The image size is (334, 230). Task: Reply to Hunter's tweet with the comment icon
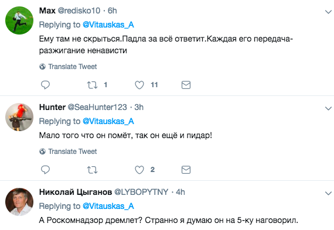coord(45,170)
